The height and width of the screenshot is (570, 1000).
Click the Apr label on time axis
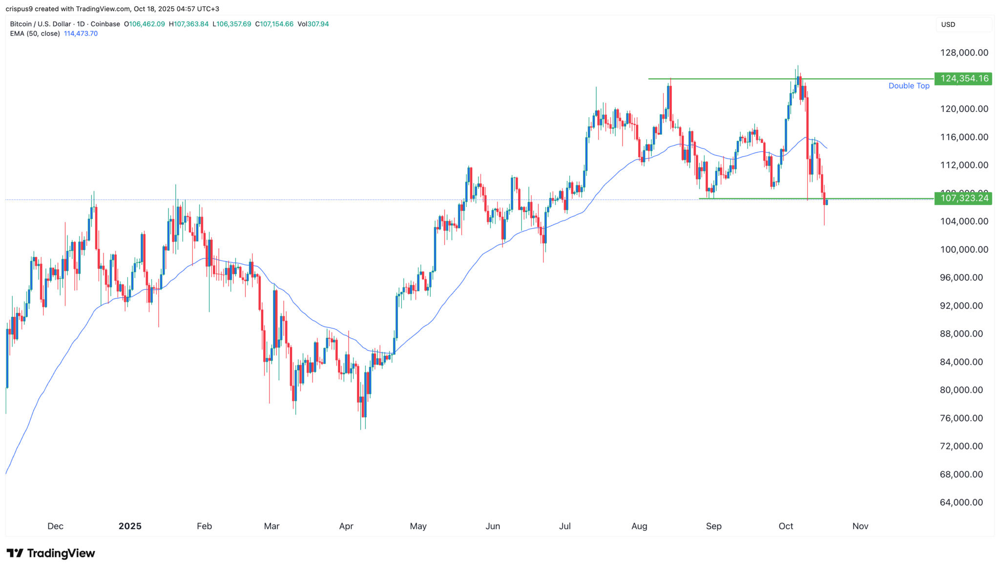(346, 526)
